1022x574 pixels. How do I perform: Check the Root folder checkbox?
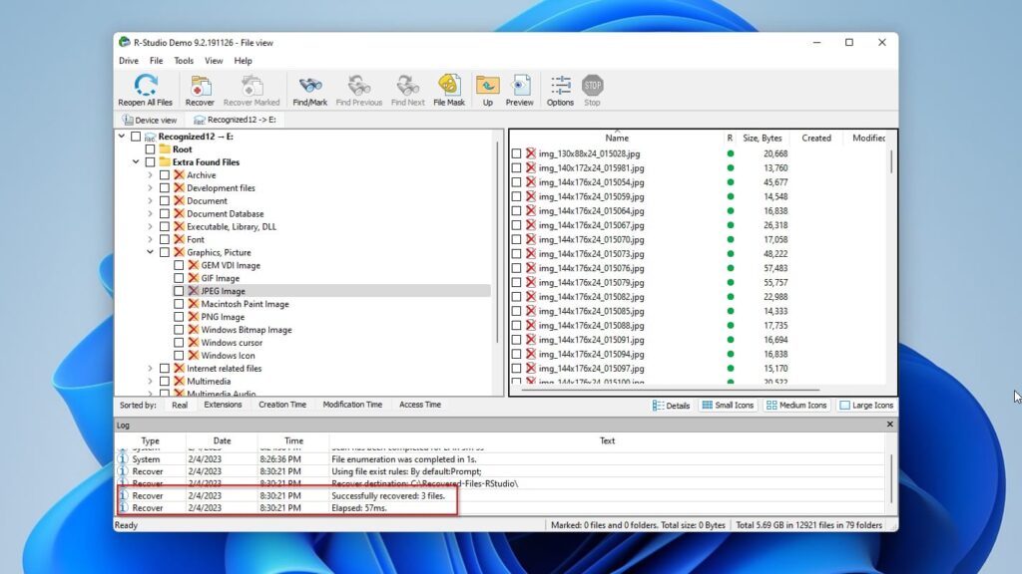[x=150, y=149]
